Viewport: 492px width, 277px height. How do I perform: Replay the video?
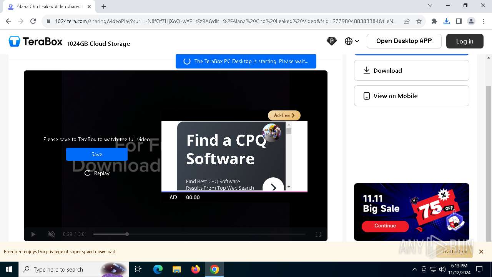point(97,173)
